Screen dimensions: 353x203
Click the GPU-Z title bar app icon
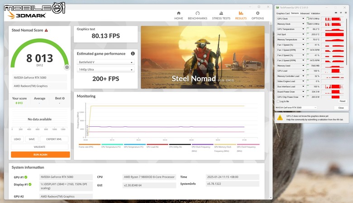pyautogui.click(x=277, y=7)
